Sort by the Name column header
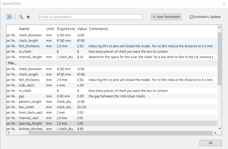Viewport: 228px width, 149px height. 32,29
